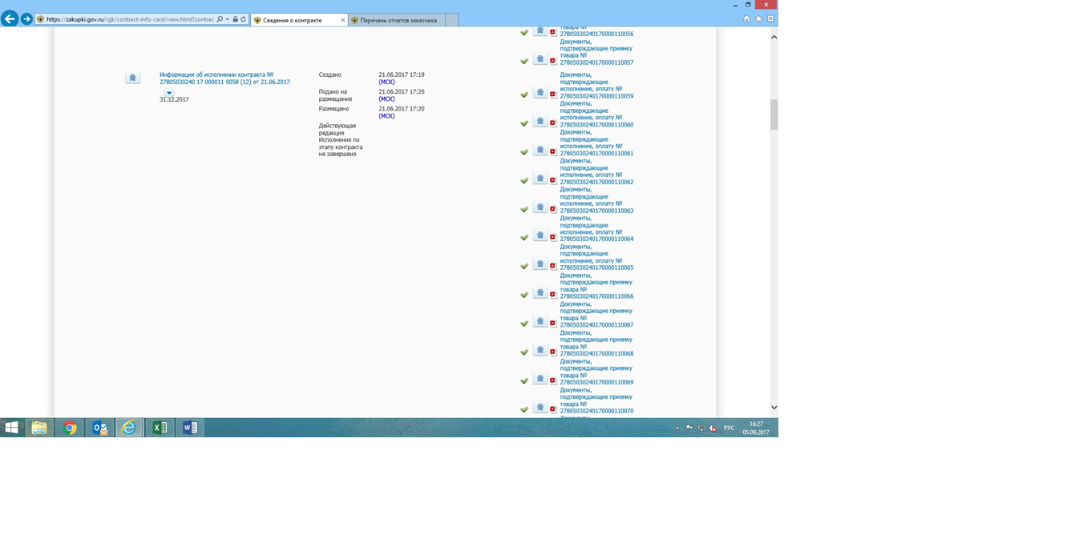This screenshot has width=1071, height=535.
Task: Click the Создано date 21.06.2017 17:19
Action: [402, 74]
